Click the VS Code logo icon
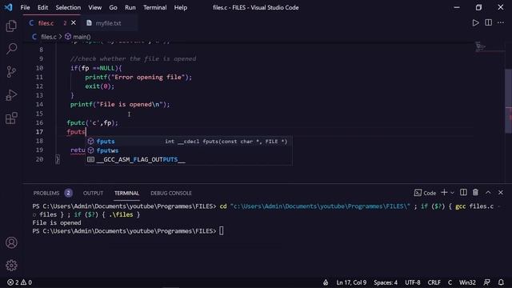Screen dimensions: 512x288 tap(8, 7)
